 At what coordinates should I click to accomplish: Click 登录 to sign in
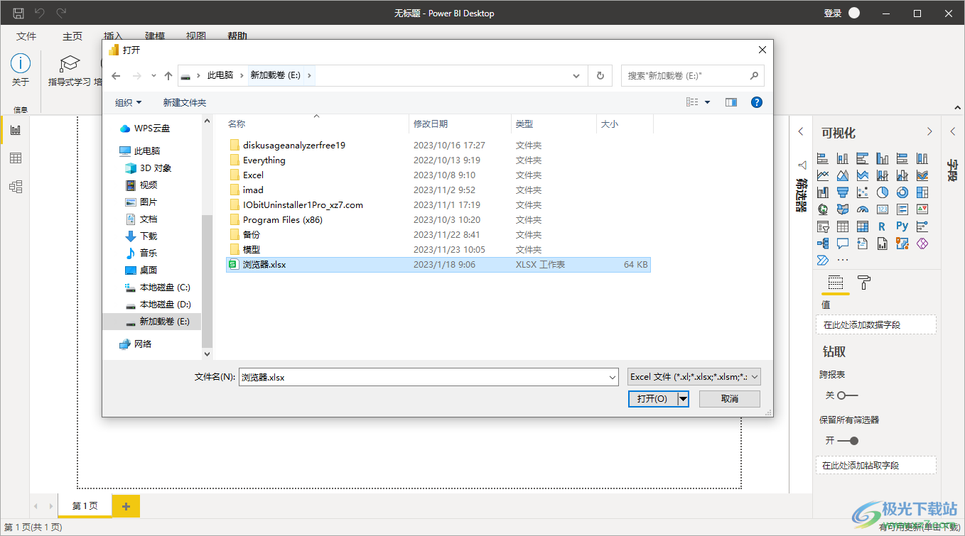click(833, 13)
